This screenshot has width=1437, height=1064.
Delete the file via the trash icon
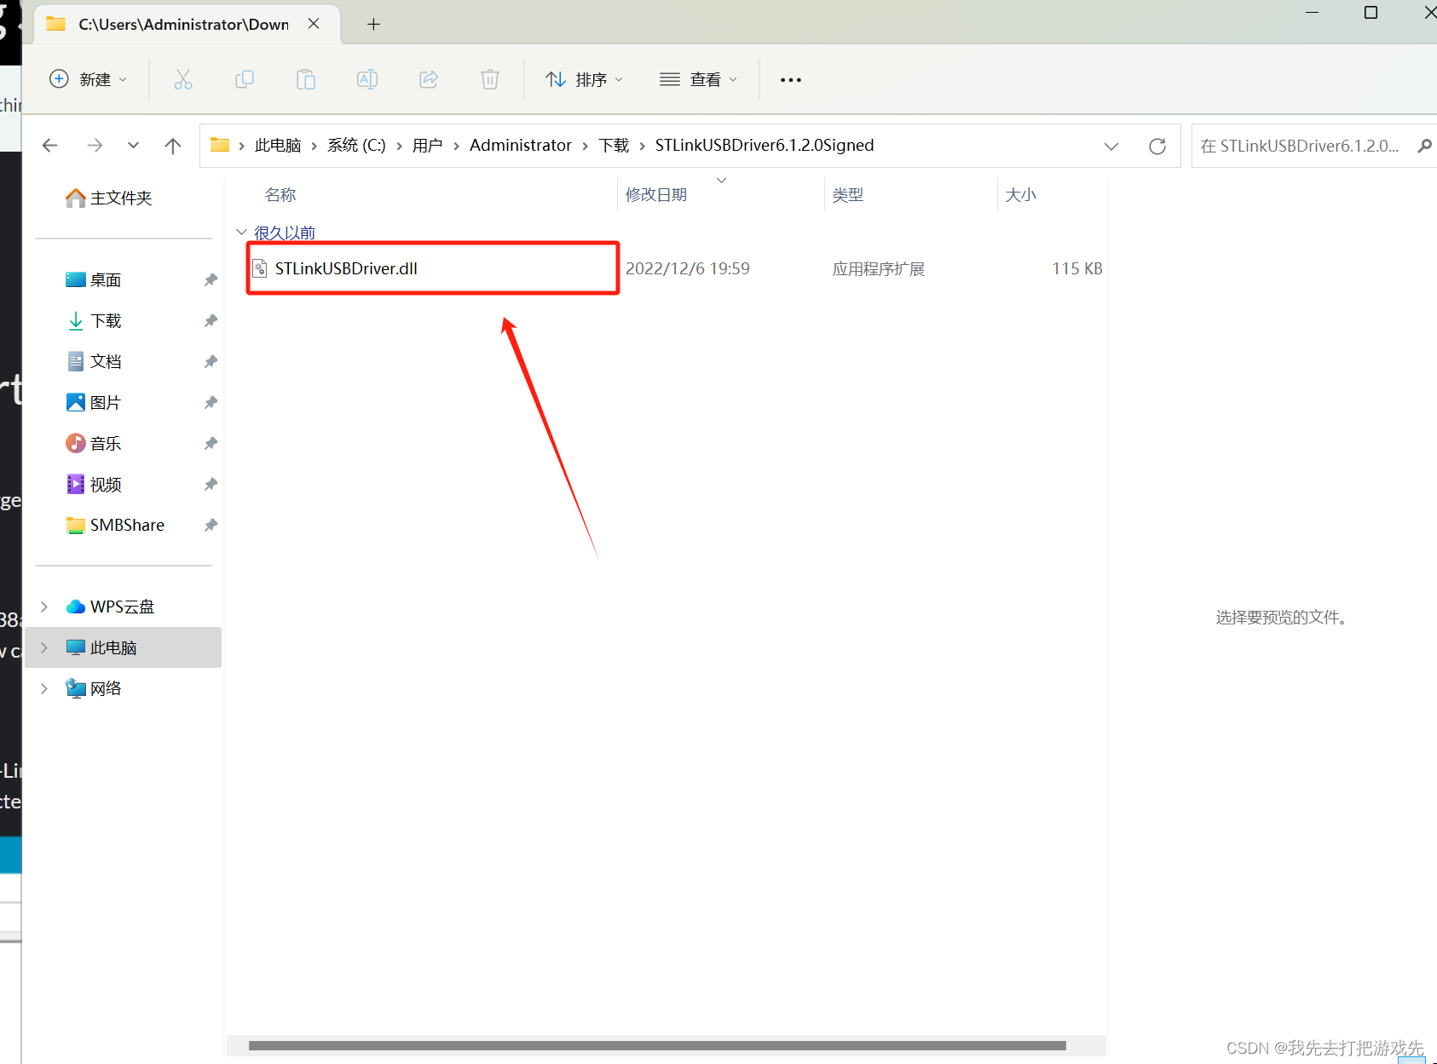pyautogui.click(x=489, y=79)
